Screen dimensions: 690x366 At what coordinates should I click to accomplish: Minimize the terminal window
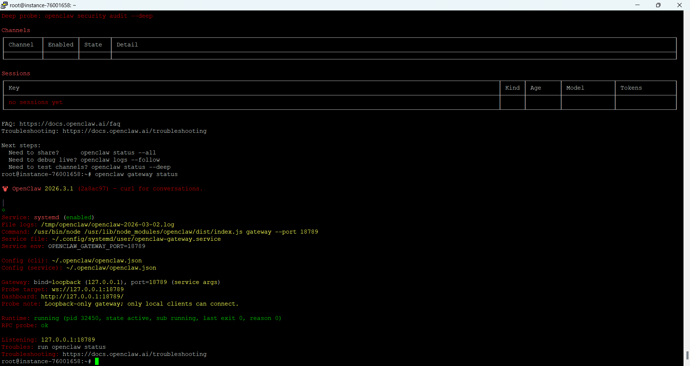pyautogui.click(x=637, y=5)
